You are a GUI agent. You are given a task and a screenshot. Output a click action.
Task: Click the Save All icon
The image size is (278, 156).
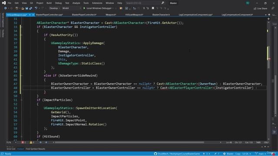(31, 8)
